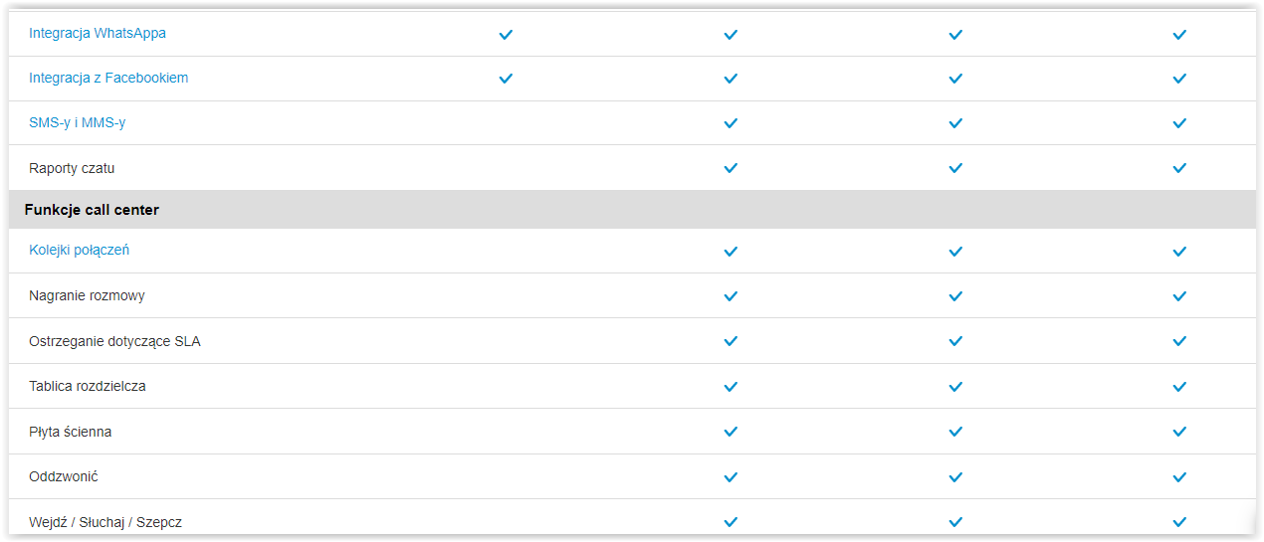Click last-column checkmark in Ostrzeganie dotyczące SLA row

(x=1179, y=341)
